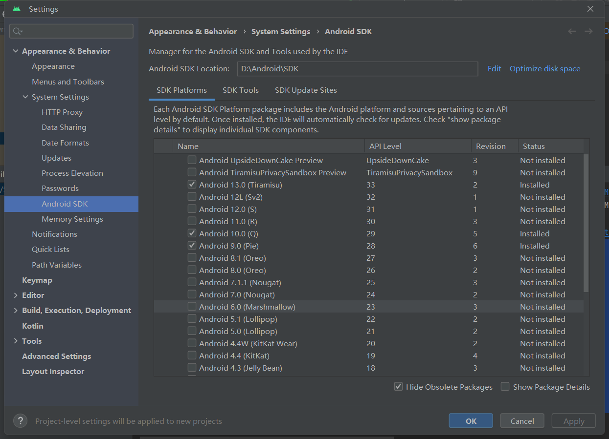Uncheck Android 13.0 (Tiramisu)
609x439 pixels.
(x=191, y=184)
